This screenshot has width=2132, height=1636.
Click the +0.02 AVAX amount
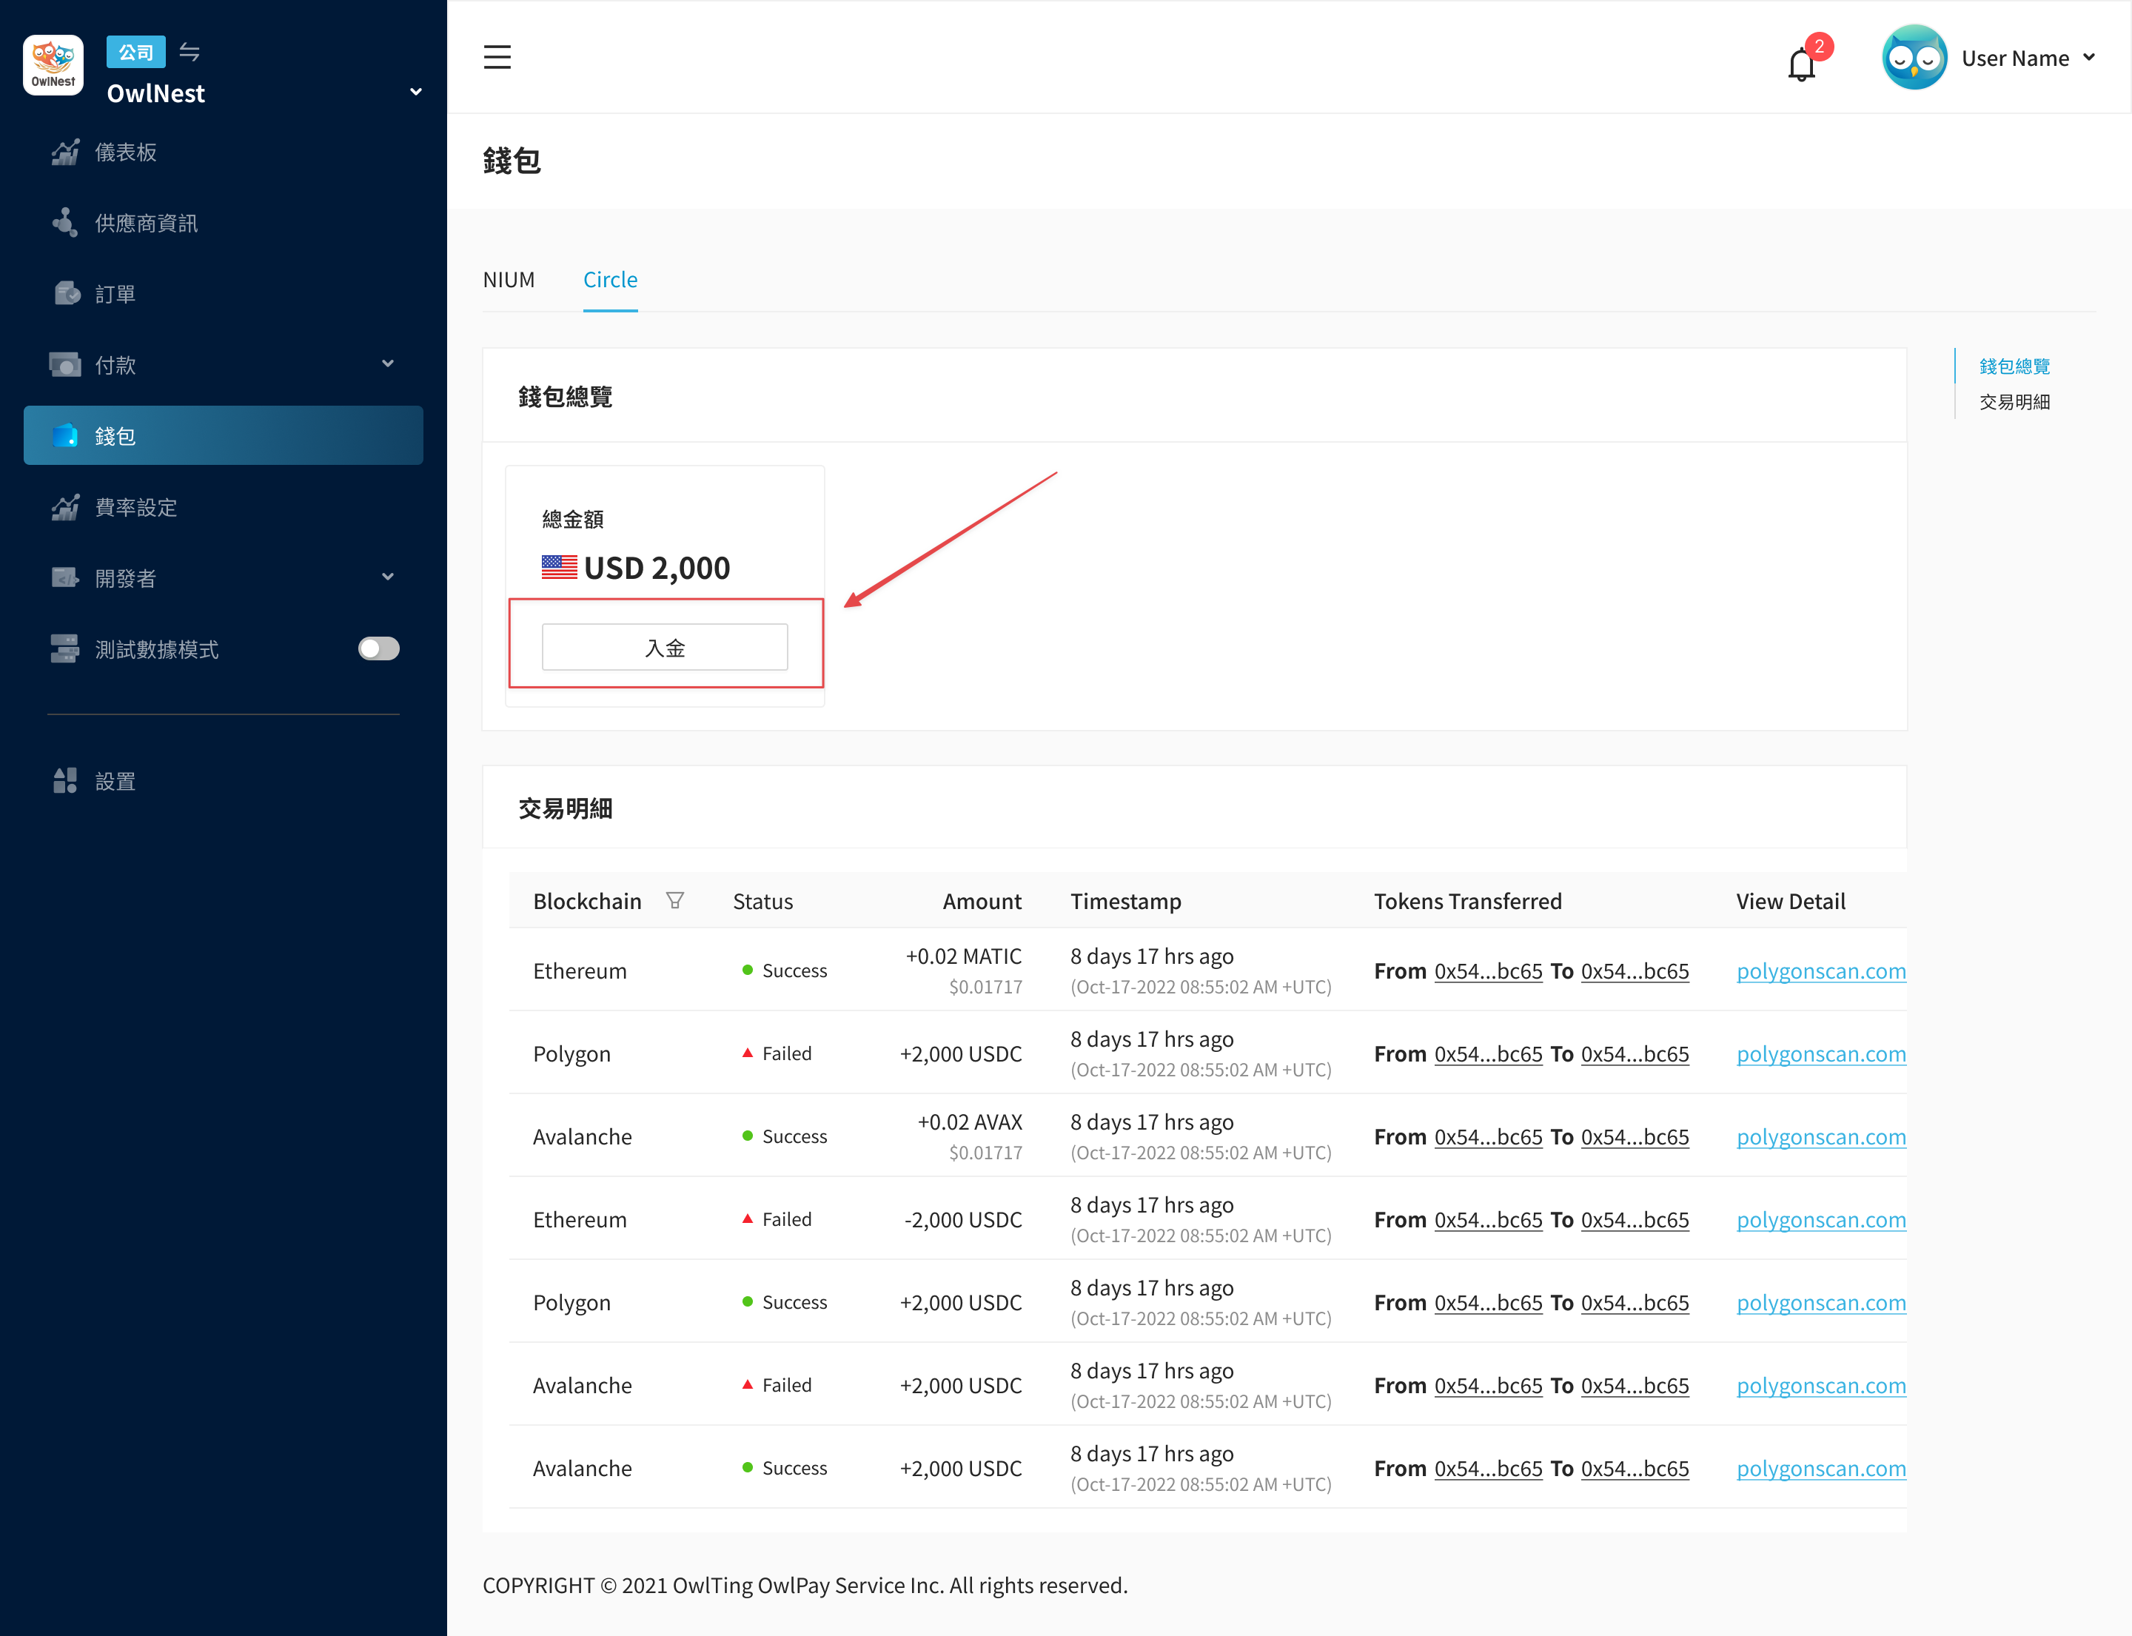[969, 1122]
